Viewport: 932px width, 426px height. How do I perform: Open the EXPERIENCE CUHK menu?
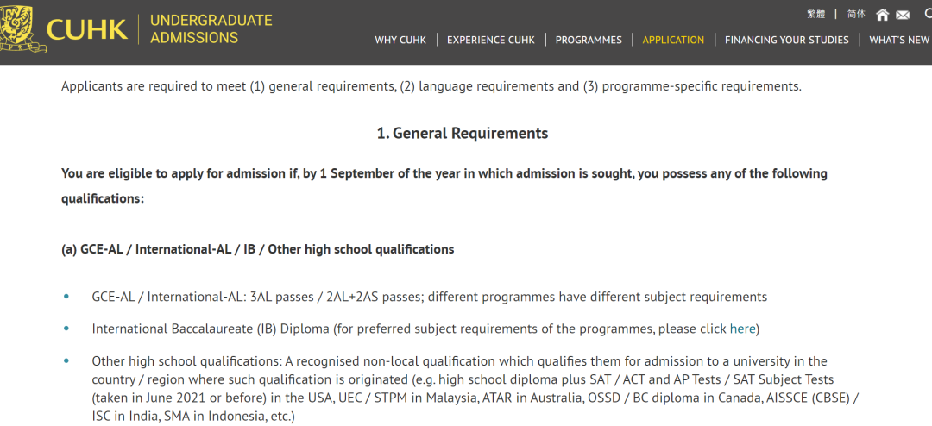point(490,40)
